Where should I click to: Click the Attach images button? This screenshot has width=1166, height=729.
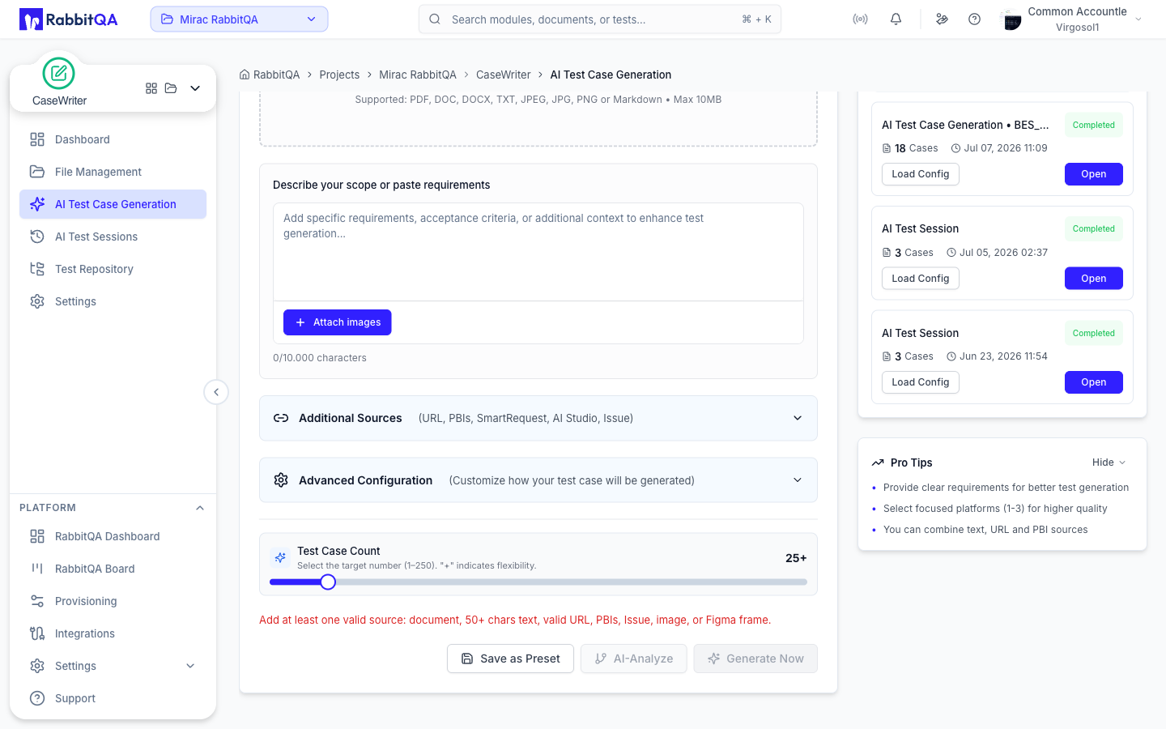tap(338, 322)
